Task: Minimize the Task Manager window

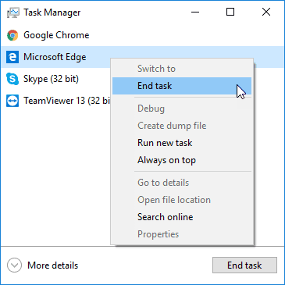Action: coord(195,12)
